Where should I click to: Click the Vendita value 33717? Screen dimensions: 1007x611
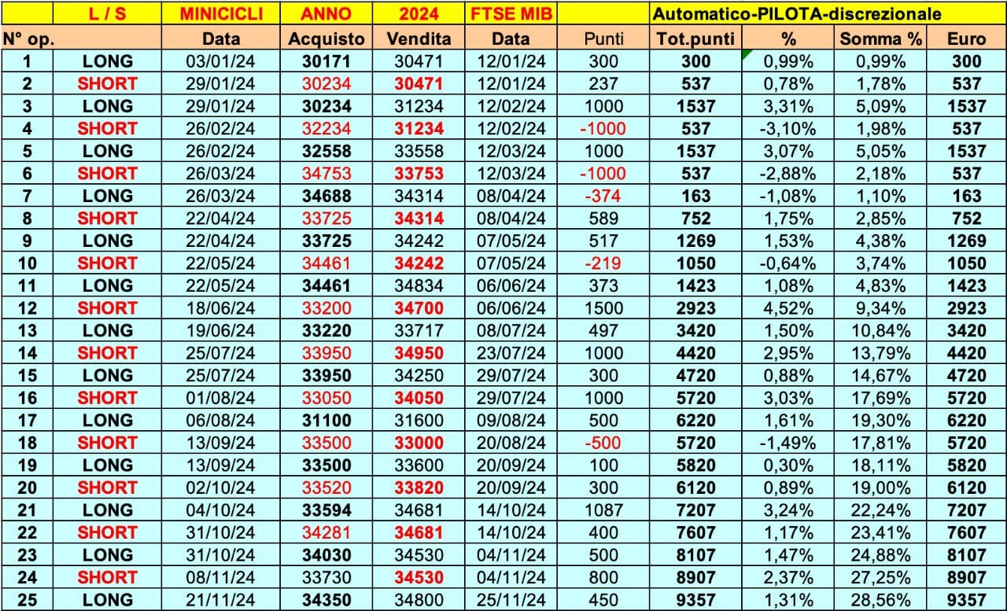coord(419,330)
